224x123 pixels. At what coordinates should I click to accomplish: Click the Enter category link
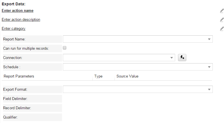click(x=14, y=29)
